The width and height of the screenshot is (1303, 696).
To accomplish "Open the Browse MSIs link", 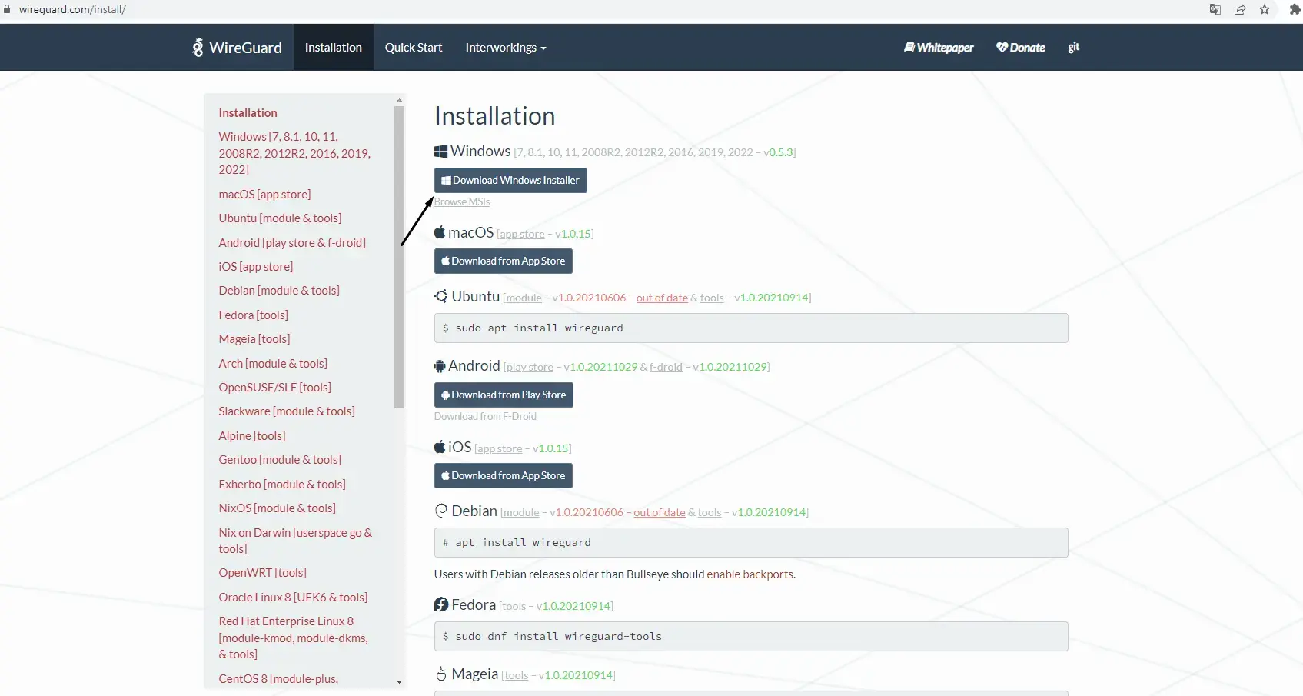I will (462, 201).
